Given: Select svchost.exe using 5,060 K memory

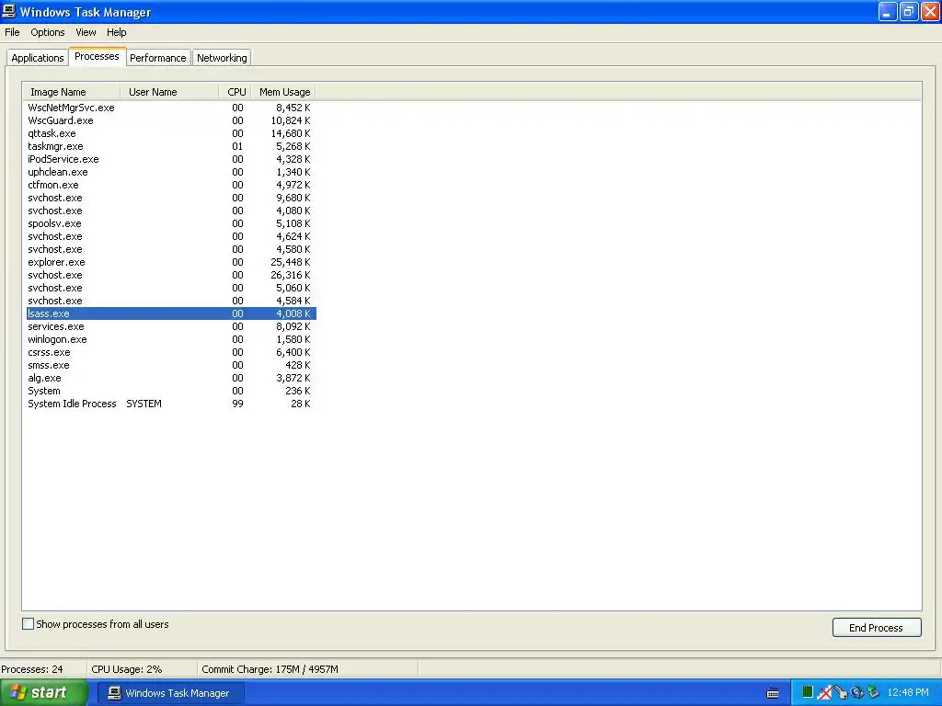Looking at the screenshot, I should tap(170, 288).
